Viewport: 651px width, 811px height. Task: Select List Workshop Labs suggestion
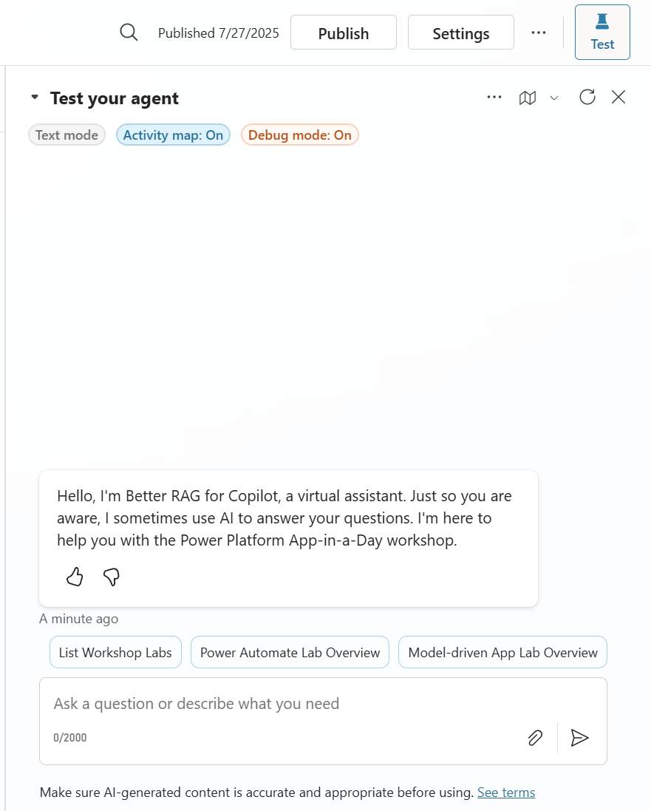click(115, 652)
